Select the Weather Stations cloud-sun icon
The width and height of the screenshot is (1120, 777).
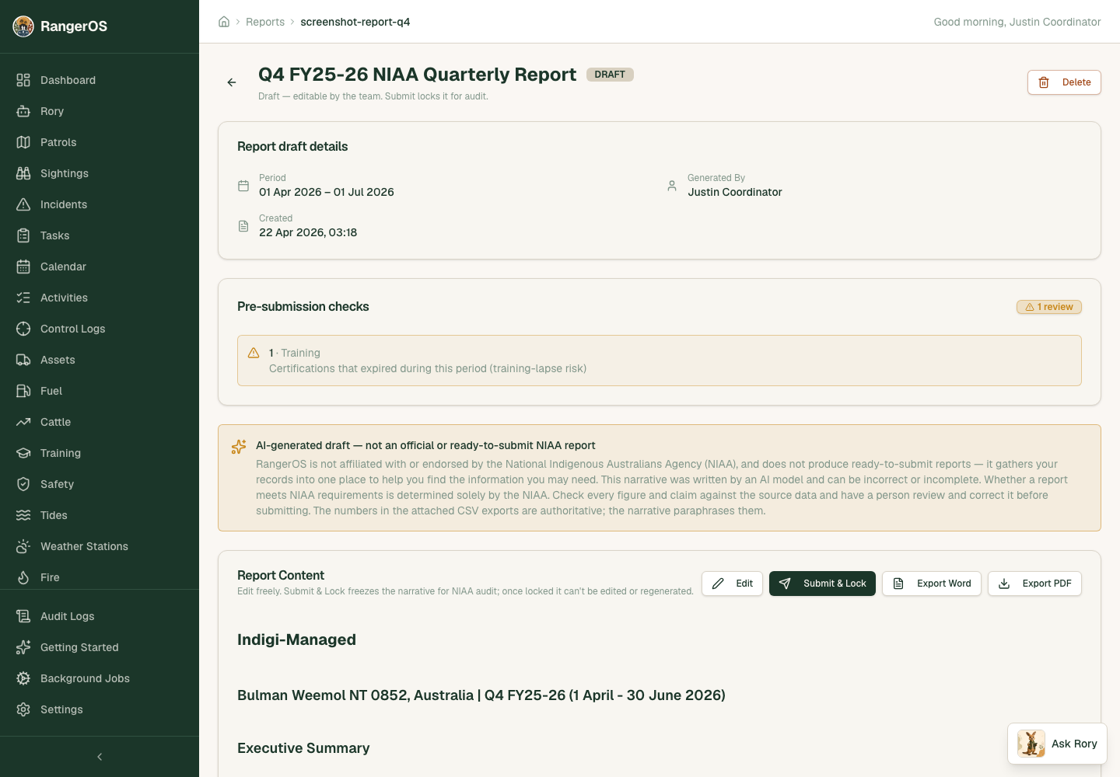point(23,546)
